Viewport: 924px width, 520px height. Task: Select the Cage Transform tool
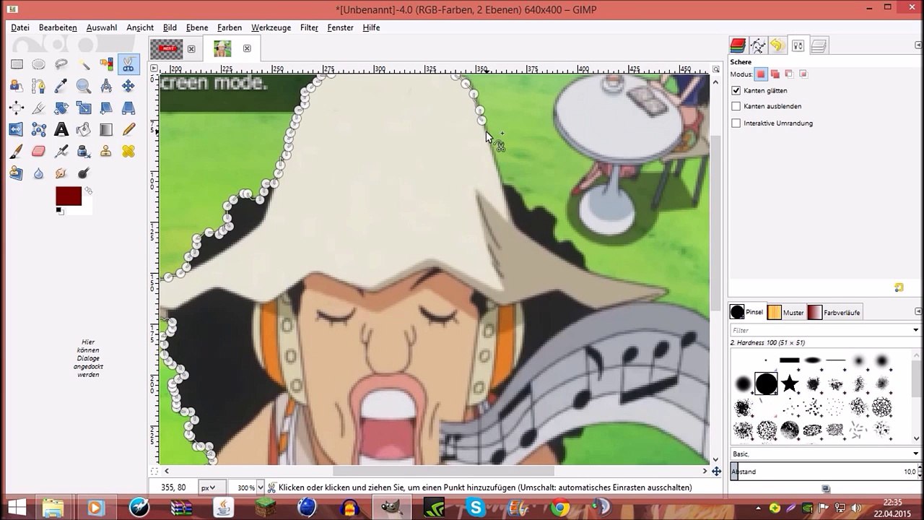click(39, 129)
